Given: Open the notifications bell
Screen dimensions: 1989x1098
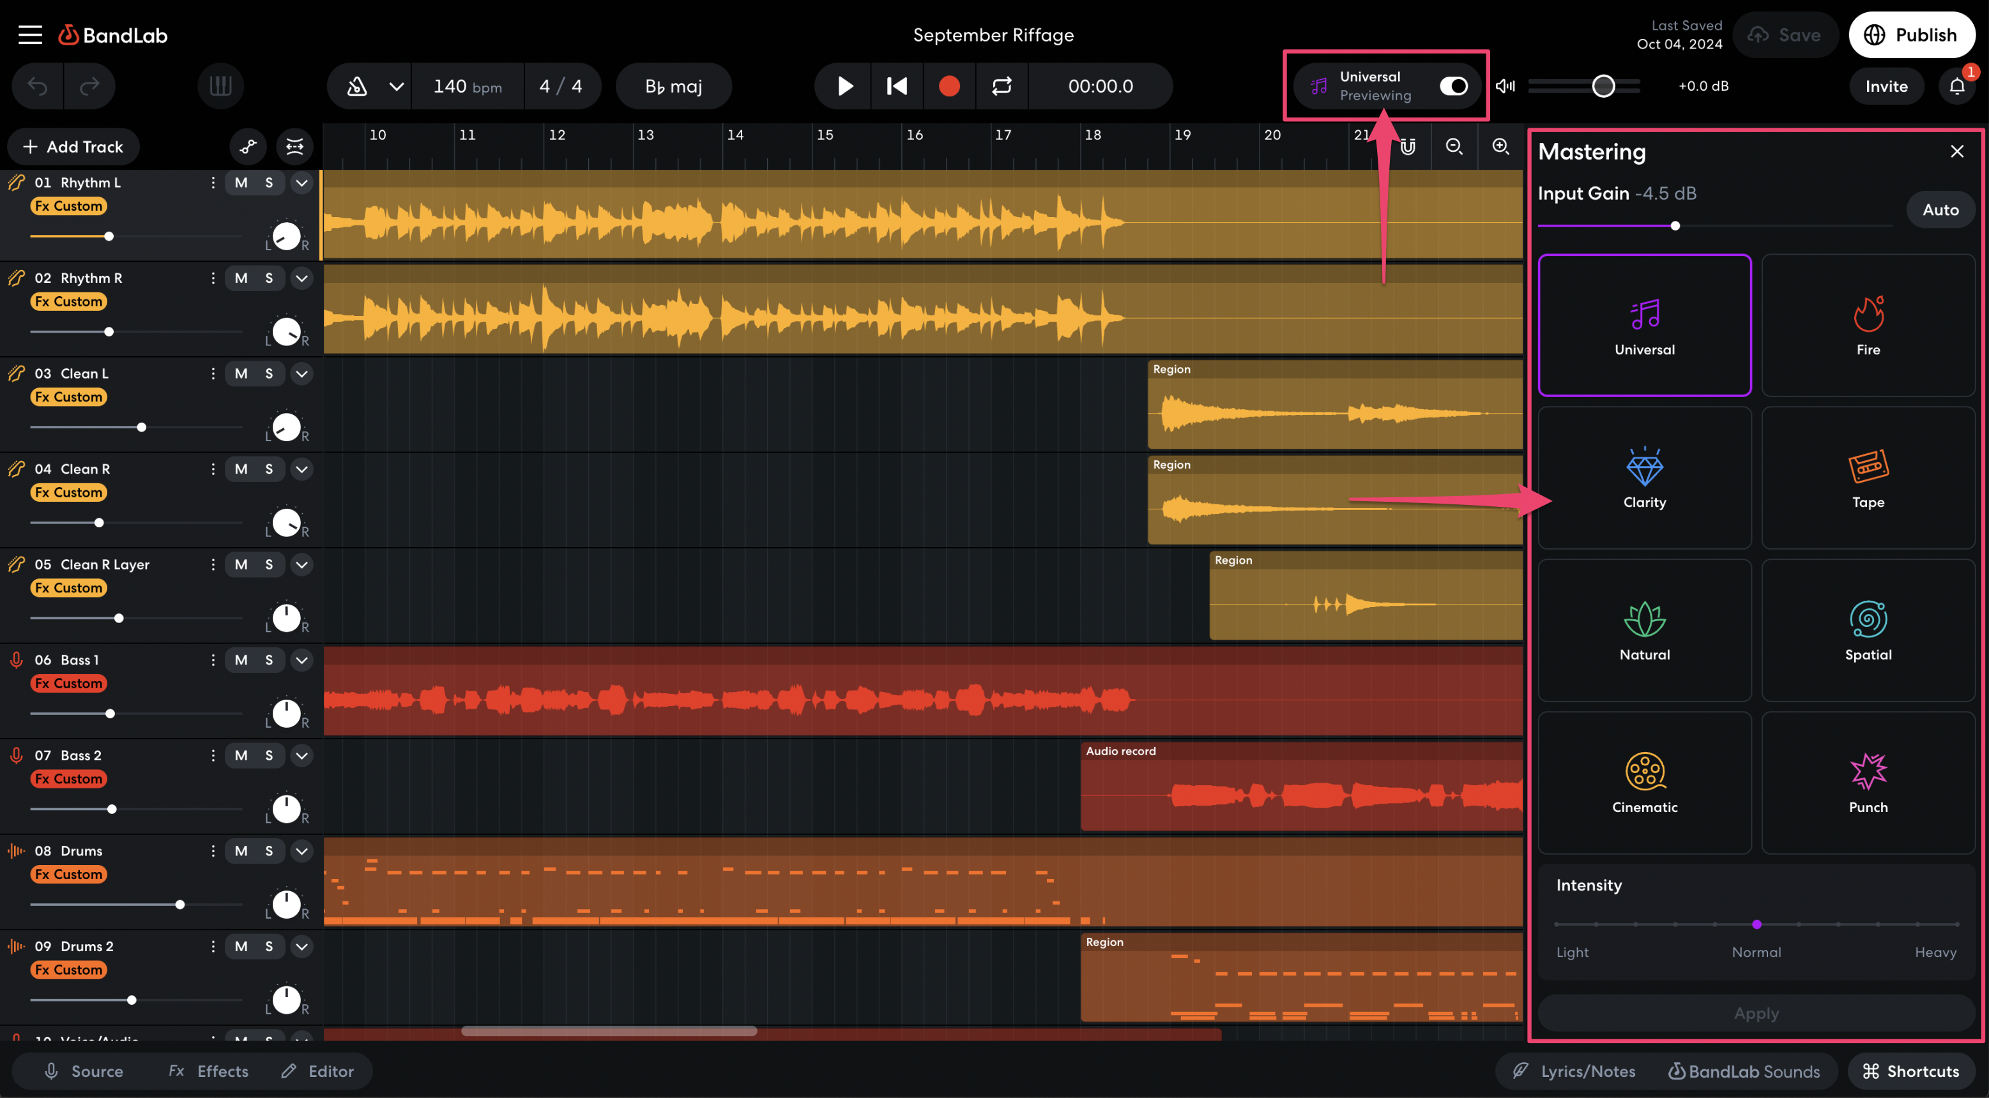Looking at the screenshot, I should pyautogui.click(x=1956, y=86).
